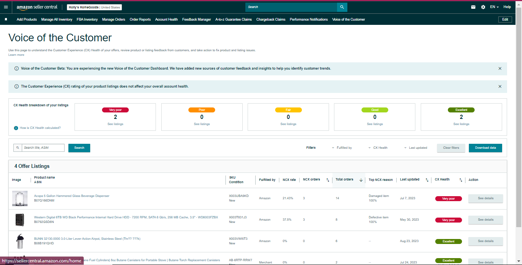This screenshot has width=522, height=265.
Task: Click ASIN text B07Q166DNM
Action: coord(44,200)
